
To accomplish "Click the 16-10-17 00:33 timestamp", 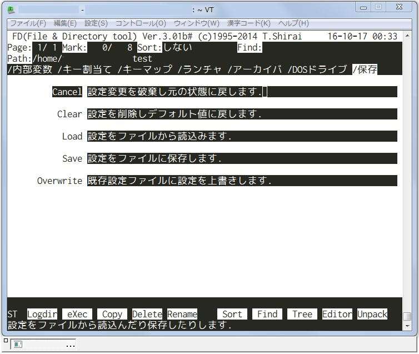I will point(362,36).
